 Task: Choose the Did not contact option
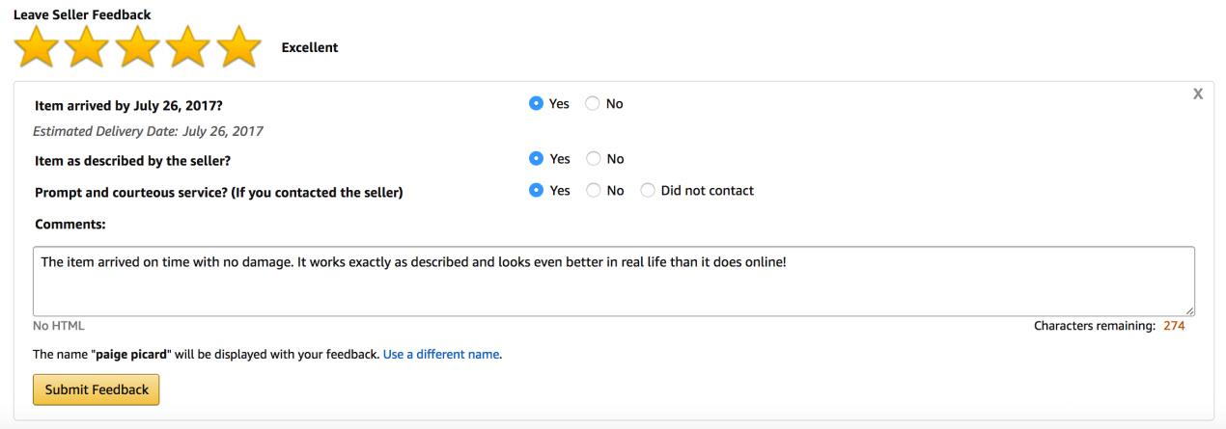[x=648, y=191]
